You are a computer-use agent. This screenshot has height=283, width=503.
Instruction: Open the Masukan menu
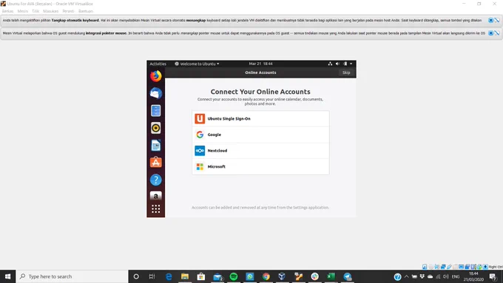tap(51, 11)
